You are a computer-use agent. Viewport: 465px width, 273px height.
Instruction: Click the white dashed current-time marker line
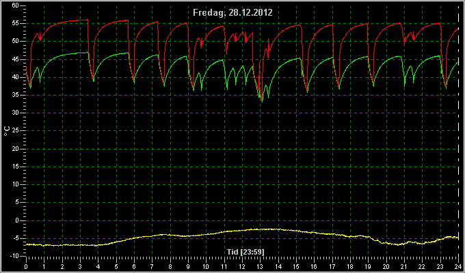458,130
